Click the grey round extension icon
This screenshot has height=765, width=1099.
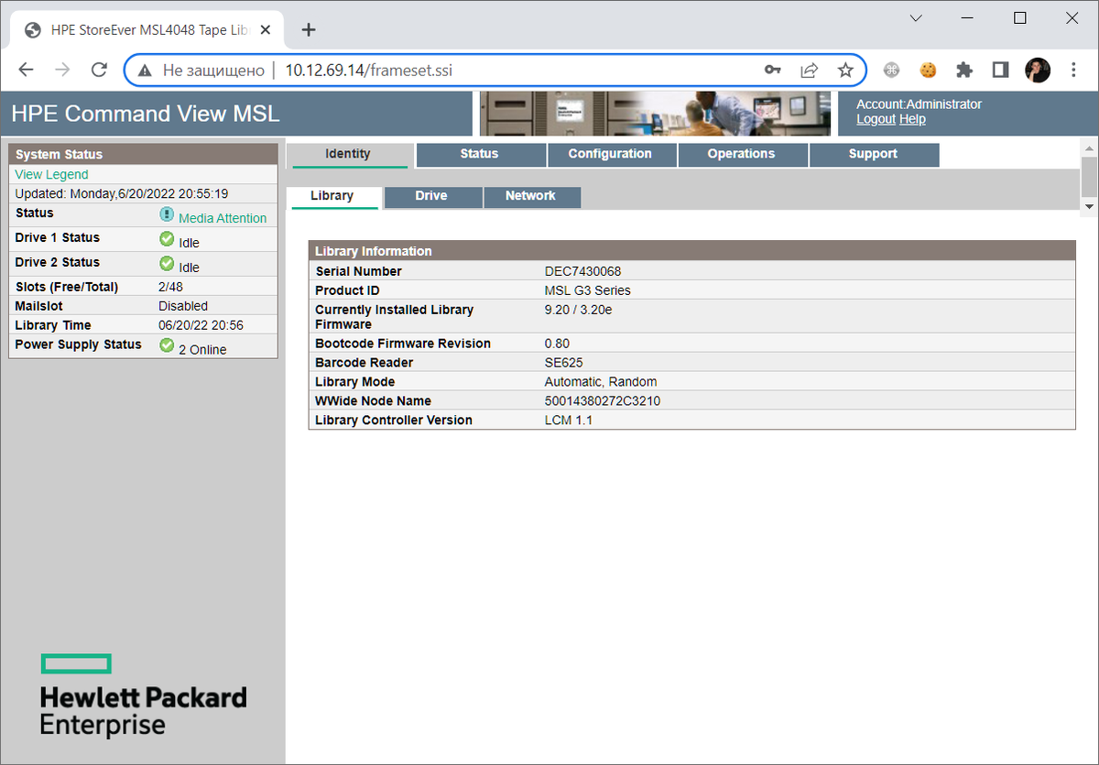891,70
